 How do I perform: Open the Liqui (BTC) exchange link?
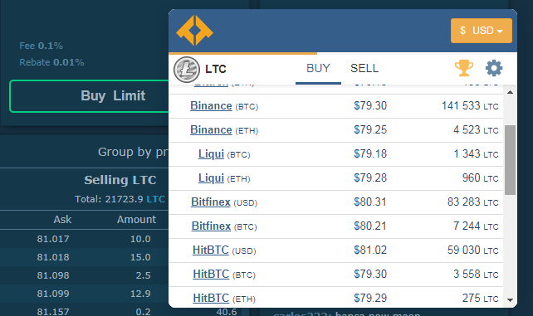point(211,154)
